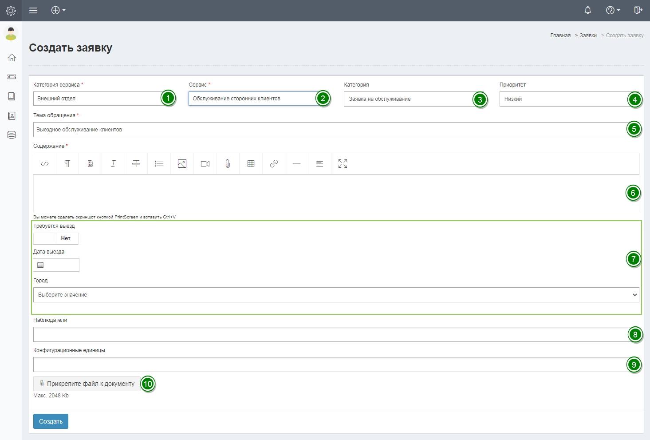Screen dimensions: 650x440
Task: Click 'Прикрепите файл к документу' button
Action: coord(87,384)
